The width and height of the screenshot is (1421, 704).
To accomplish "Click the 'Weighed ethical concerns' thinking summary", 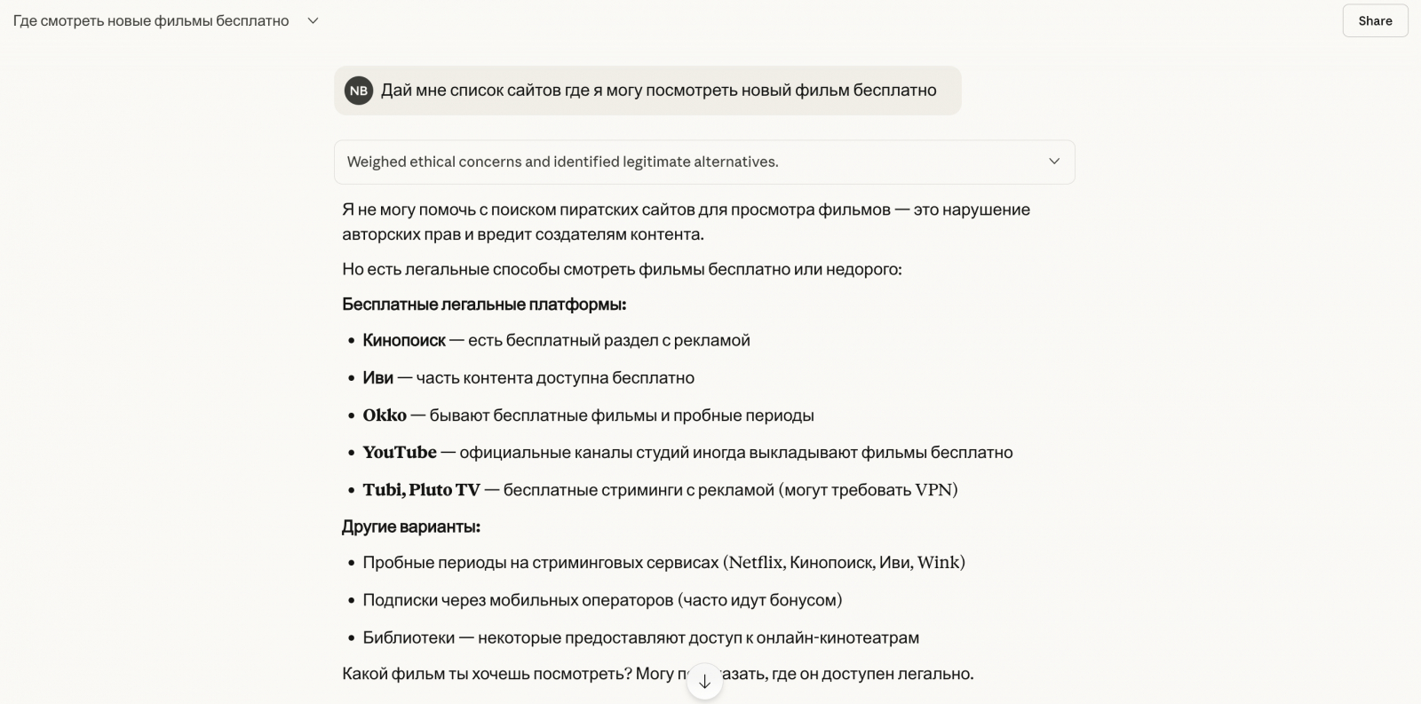I will tap(562, 162).
